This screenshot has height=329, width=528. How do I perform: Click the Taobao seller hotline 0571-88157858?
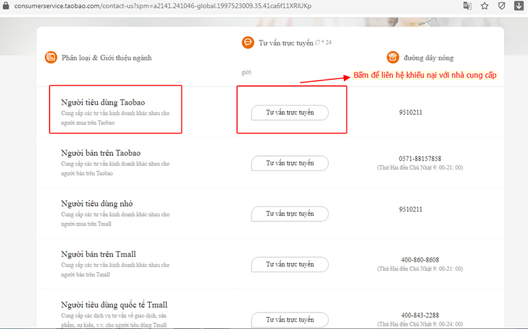point(420,159)
